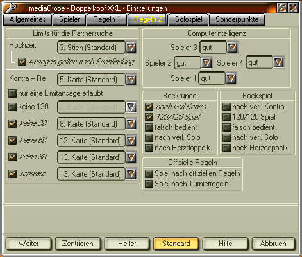Enable Bockspiel 'nach Herzdoppelk.' checkbox
The height and width of the screenshot is (257, 302).
[226, 148]
